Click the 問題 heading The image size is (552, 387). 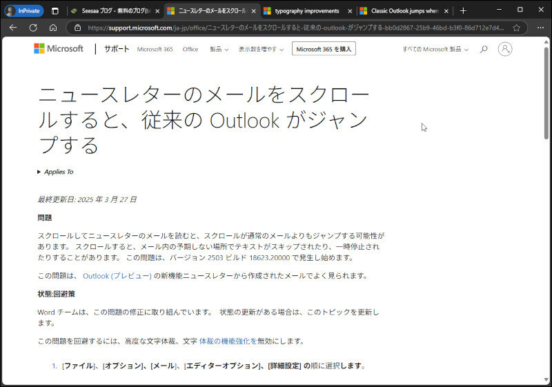[x=45, y=218]
